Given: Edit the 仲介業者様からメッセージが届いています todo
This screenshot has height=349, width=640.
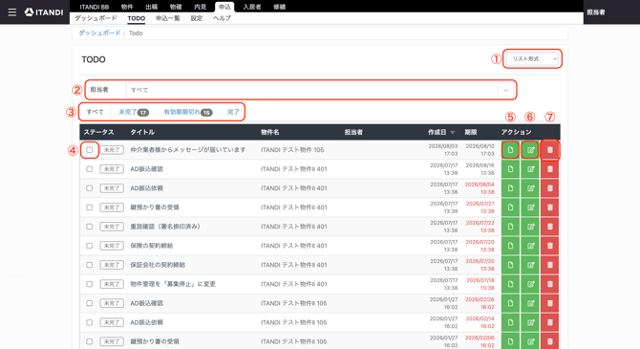Looking at the screenshot, I should [530, 150].
